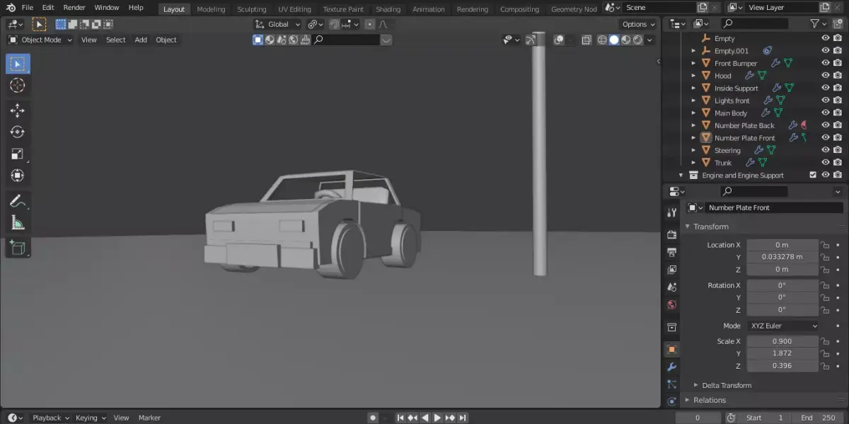Hide Front Bumper in viewport
Viewport: 849px width, 424px height.
click(825, 63)
